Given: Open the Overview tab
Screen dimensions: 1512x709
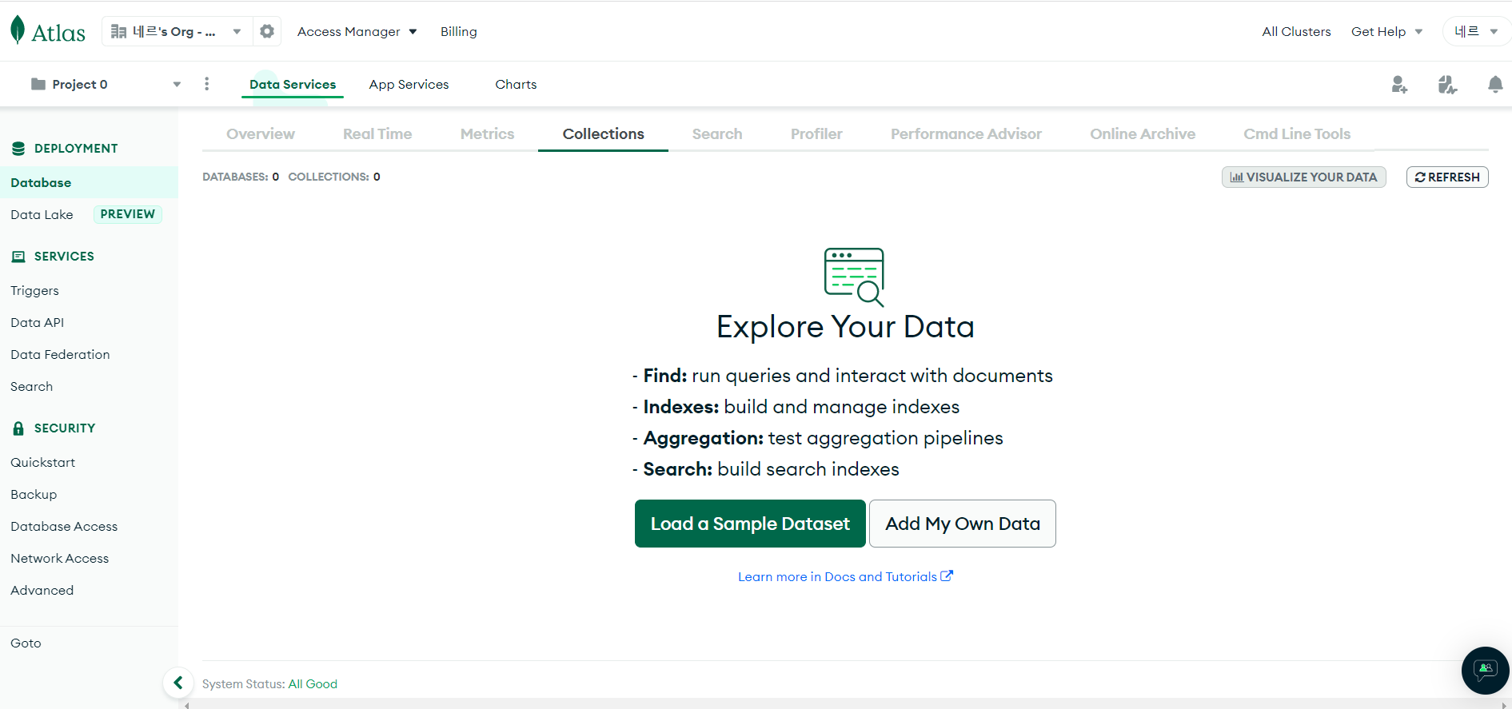Looking at the screenshot, I should click(261, 134).
